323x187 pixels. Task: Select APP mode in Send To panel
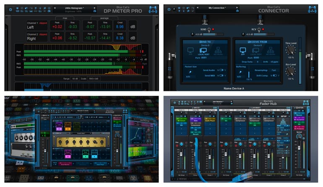tap(190, 51)
